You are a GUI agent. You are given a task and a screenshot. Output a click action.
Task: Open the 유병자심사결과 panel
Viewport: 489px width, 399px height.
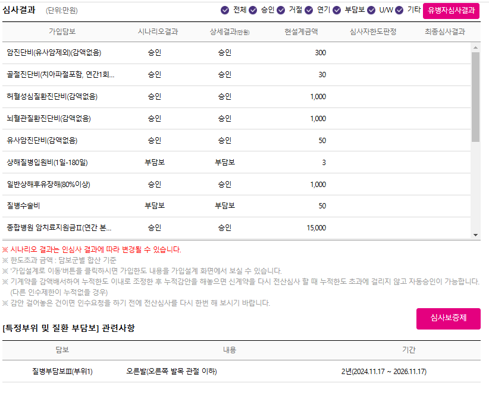452,10
